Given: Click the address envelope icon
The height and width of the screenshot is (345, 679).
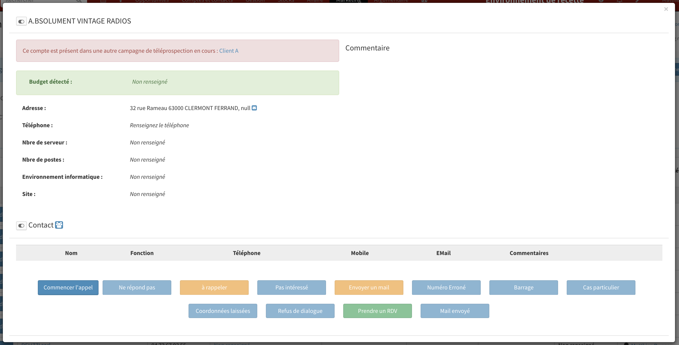Looking at the screenshot, I should (254, 108).
